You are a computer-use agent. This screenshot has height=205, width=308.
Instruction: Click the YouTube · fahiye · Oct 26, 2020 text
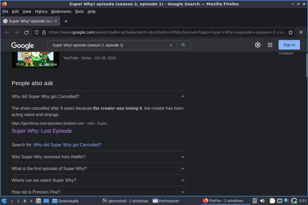(90, 58)
